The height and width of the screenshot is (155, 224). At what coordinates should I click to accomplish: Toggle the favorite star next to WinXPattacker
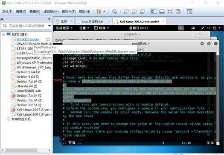click(48, 39)
